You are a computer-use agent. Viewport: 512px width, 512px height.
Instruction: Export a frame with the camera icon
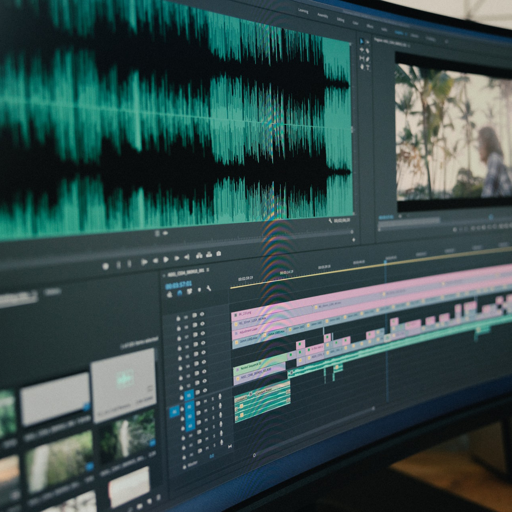(x=219, y=254)
